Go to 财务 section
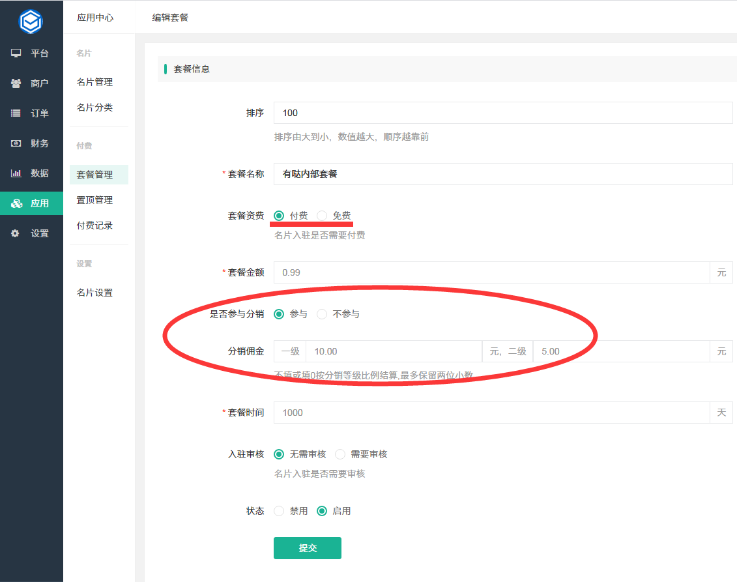The image size is (737, 582). pos(31,143)
